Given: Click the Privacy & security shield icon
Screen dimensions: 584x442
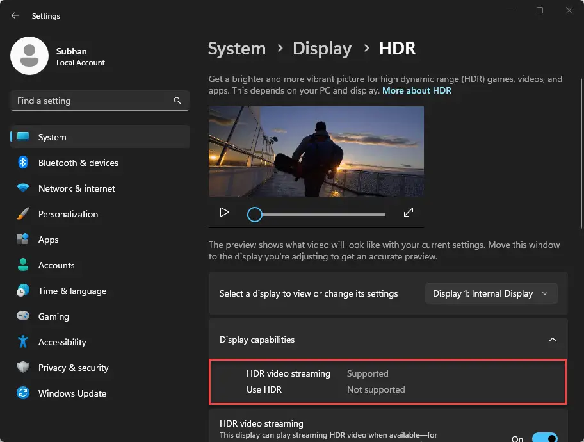Looking at the screenshot, I should tap(23, 368).
